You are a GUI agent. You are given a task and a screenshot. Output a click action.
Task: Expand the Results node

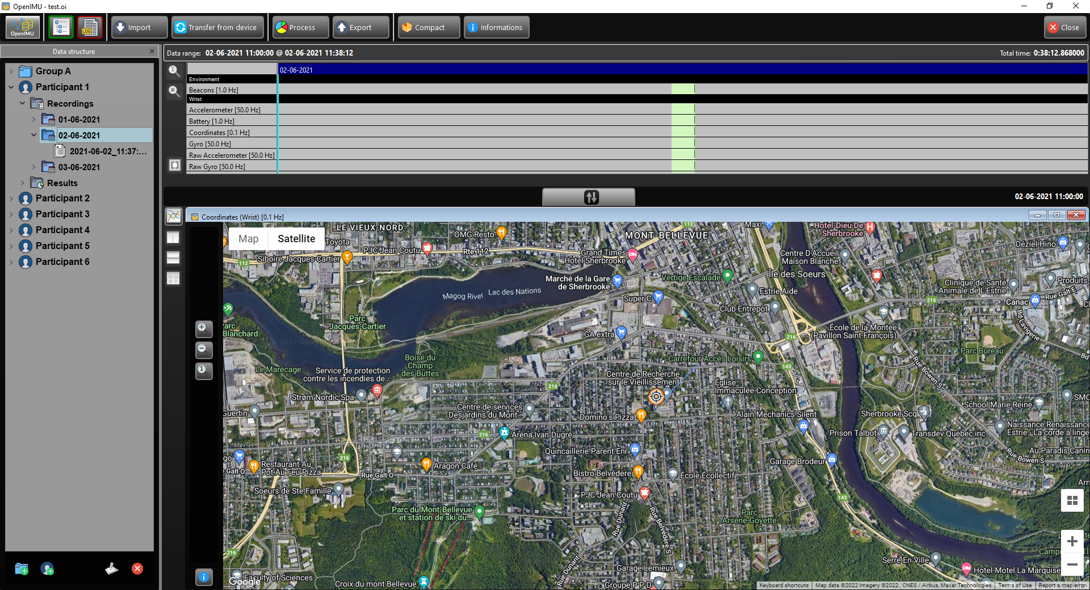tap(22, 183)
